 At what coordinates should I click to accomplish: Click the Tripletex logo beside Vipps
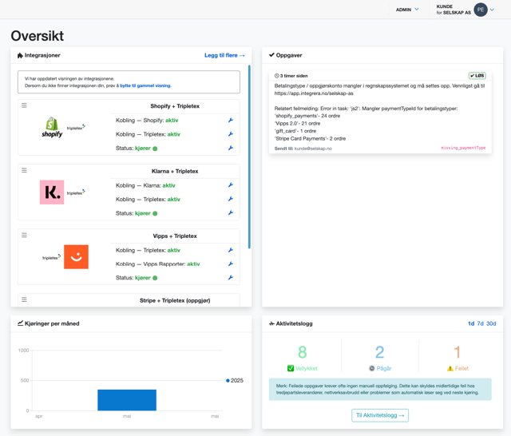click(x=51, y=257)
